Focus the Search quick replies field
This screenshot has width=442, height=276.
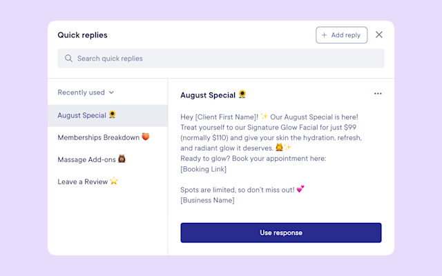click(x=221, y=58)
